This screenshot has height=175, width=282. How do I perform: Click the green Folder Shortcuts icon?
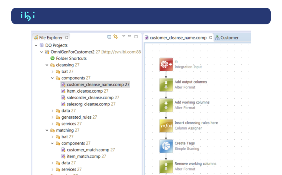point(52,58)
